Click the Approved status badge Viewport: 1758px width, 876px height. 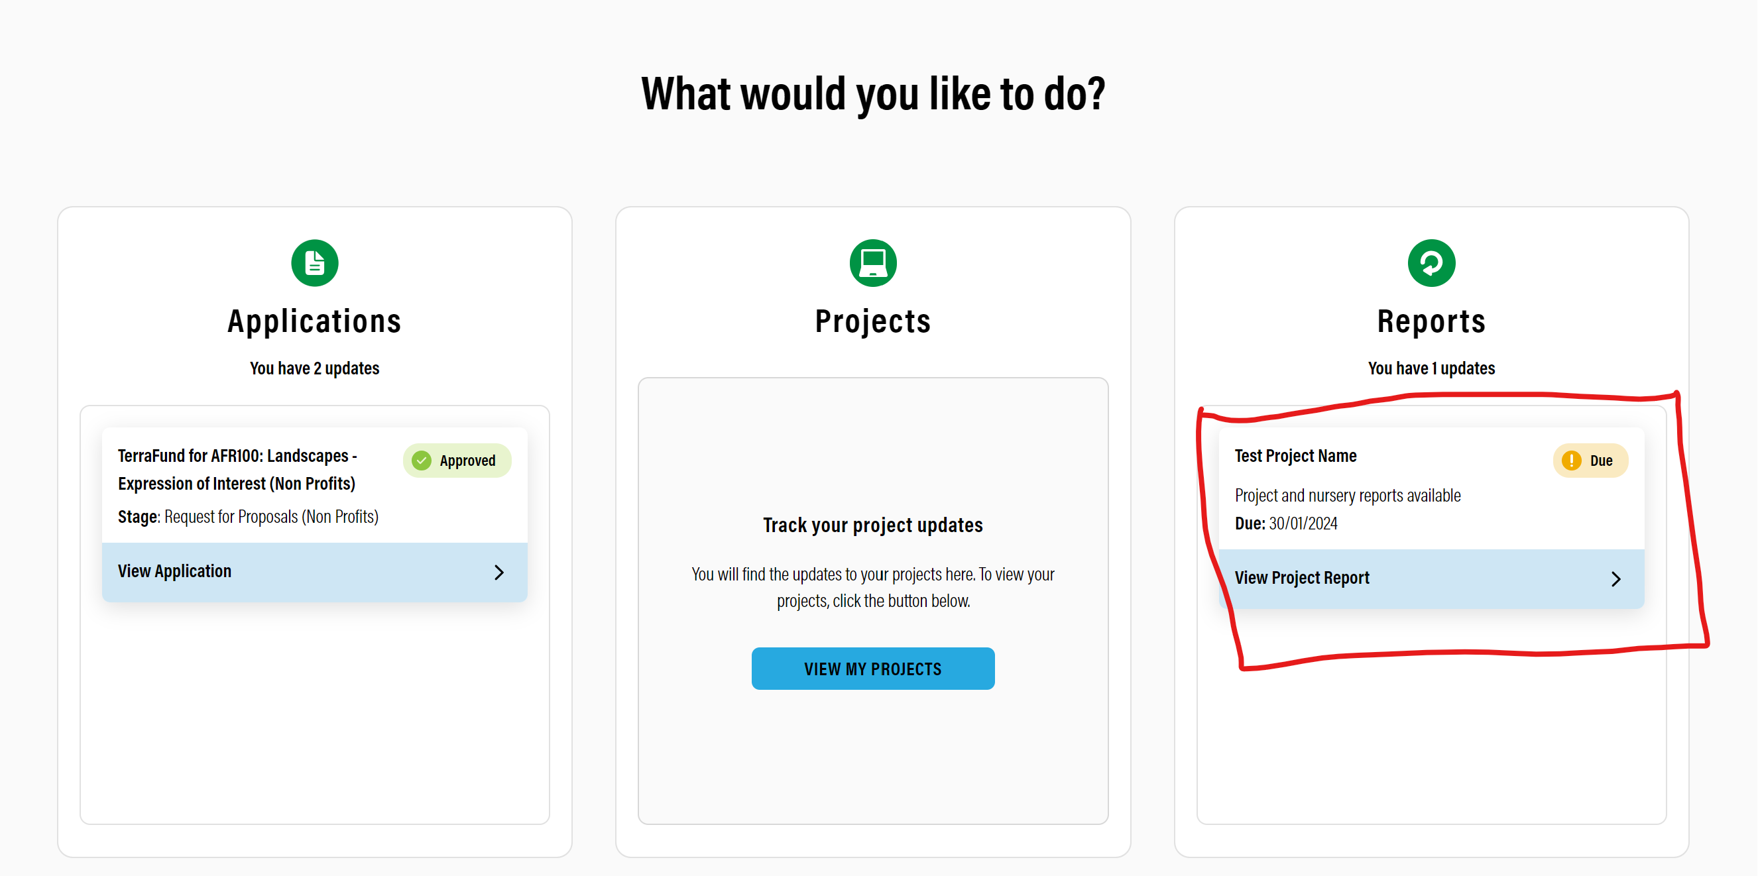(x=457, y=461)
